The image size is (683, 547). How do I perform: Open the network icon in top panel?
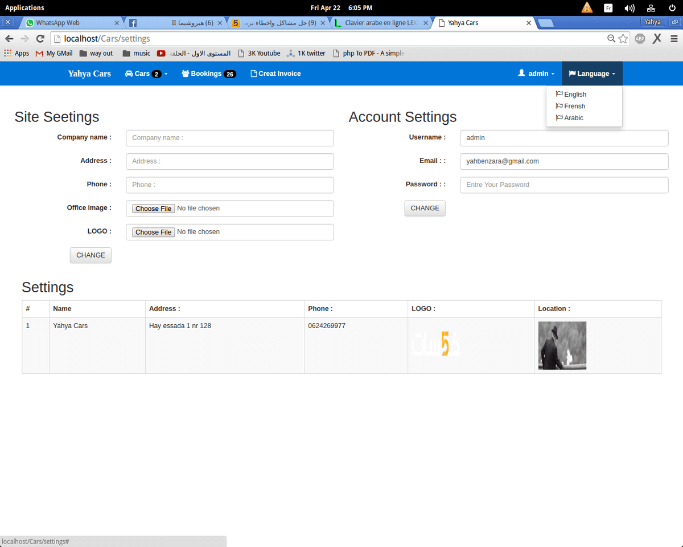[651, 8]
